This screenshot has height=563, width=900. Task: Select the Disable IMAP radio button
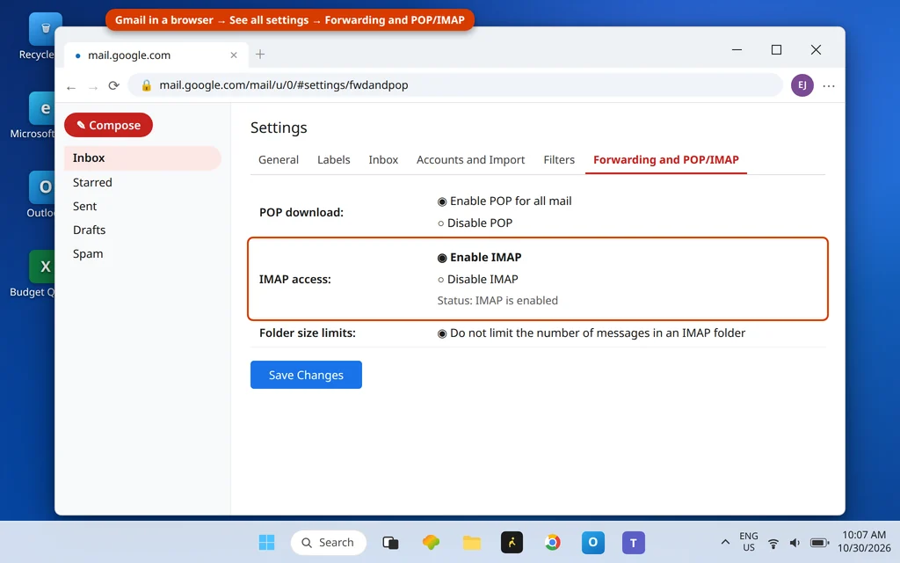point(441,280)
